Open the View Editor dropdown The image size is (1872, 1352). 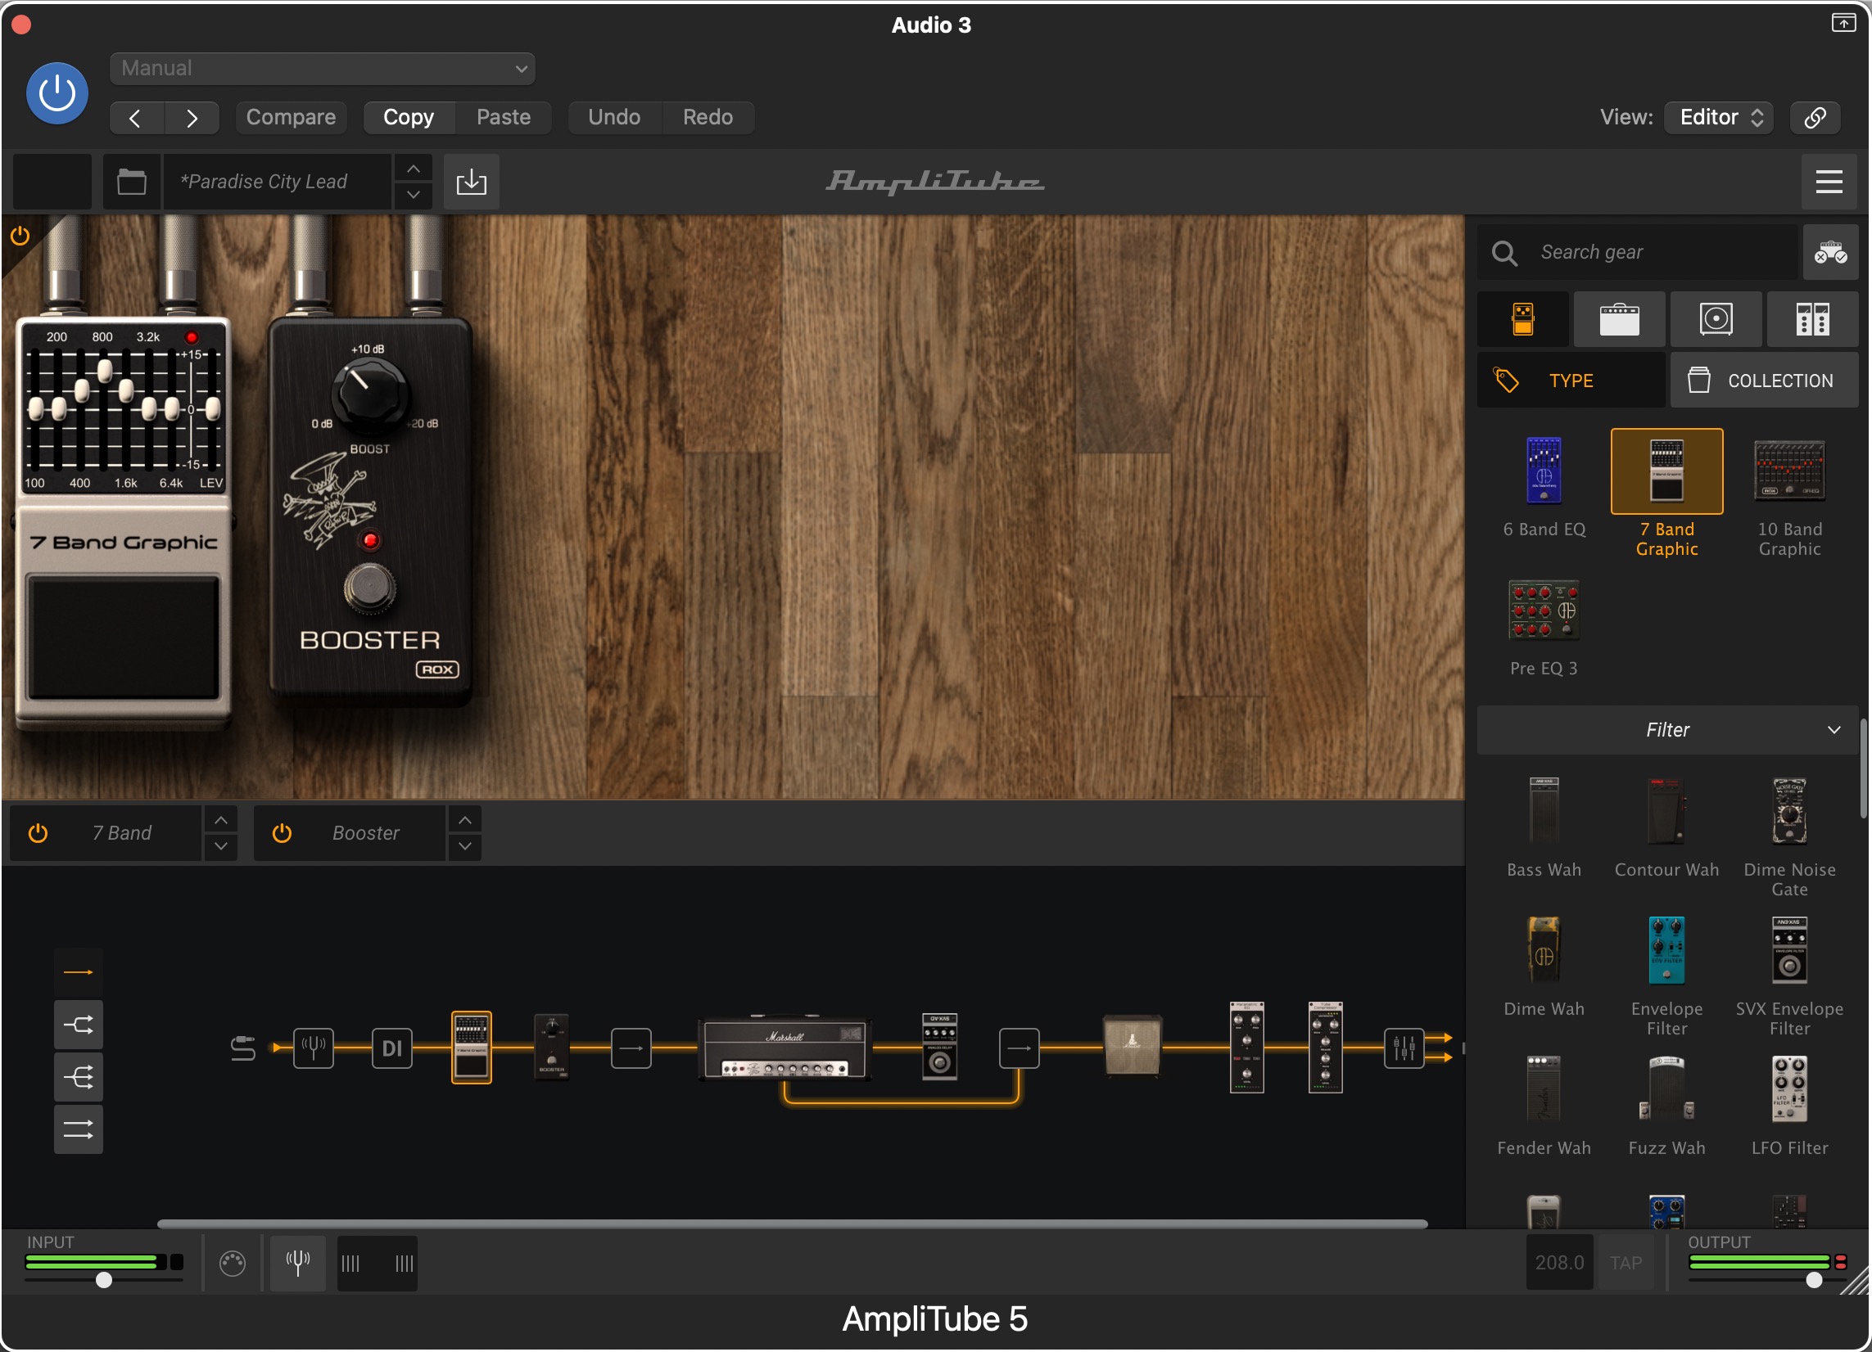pos(1718,117)
